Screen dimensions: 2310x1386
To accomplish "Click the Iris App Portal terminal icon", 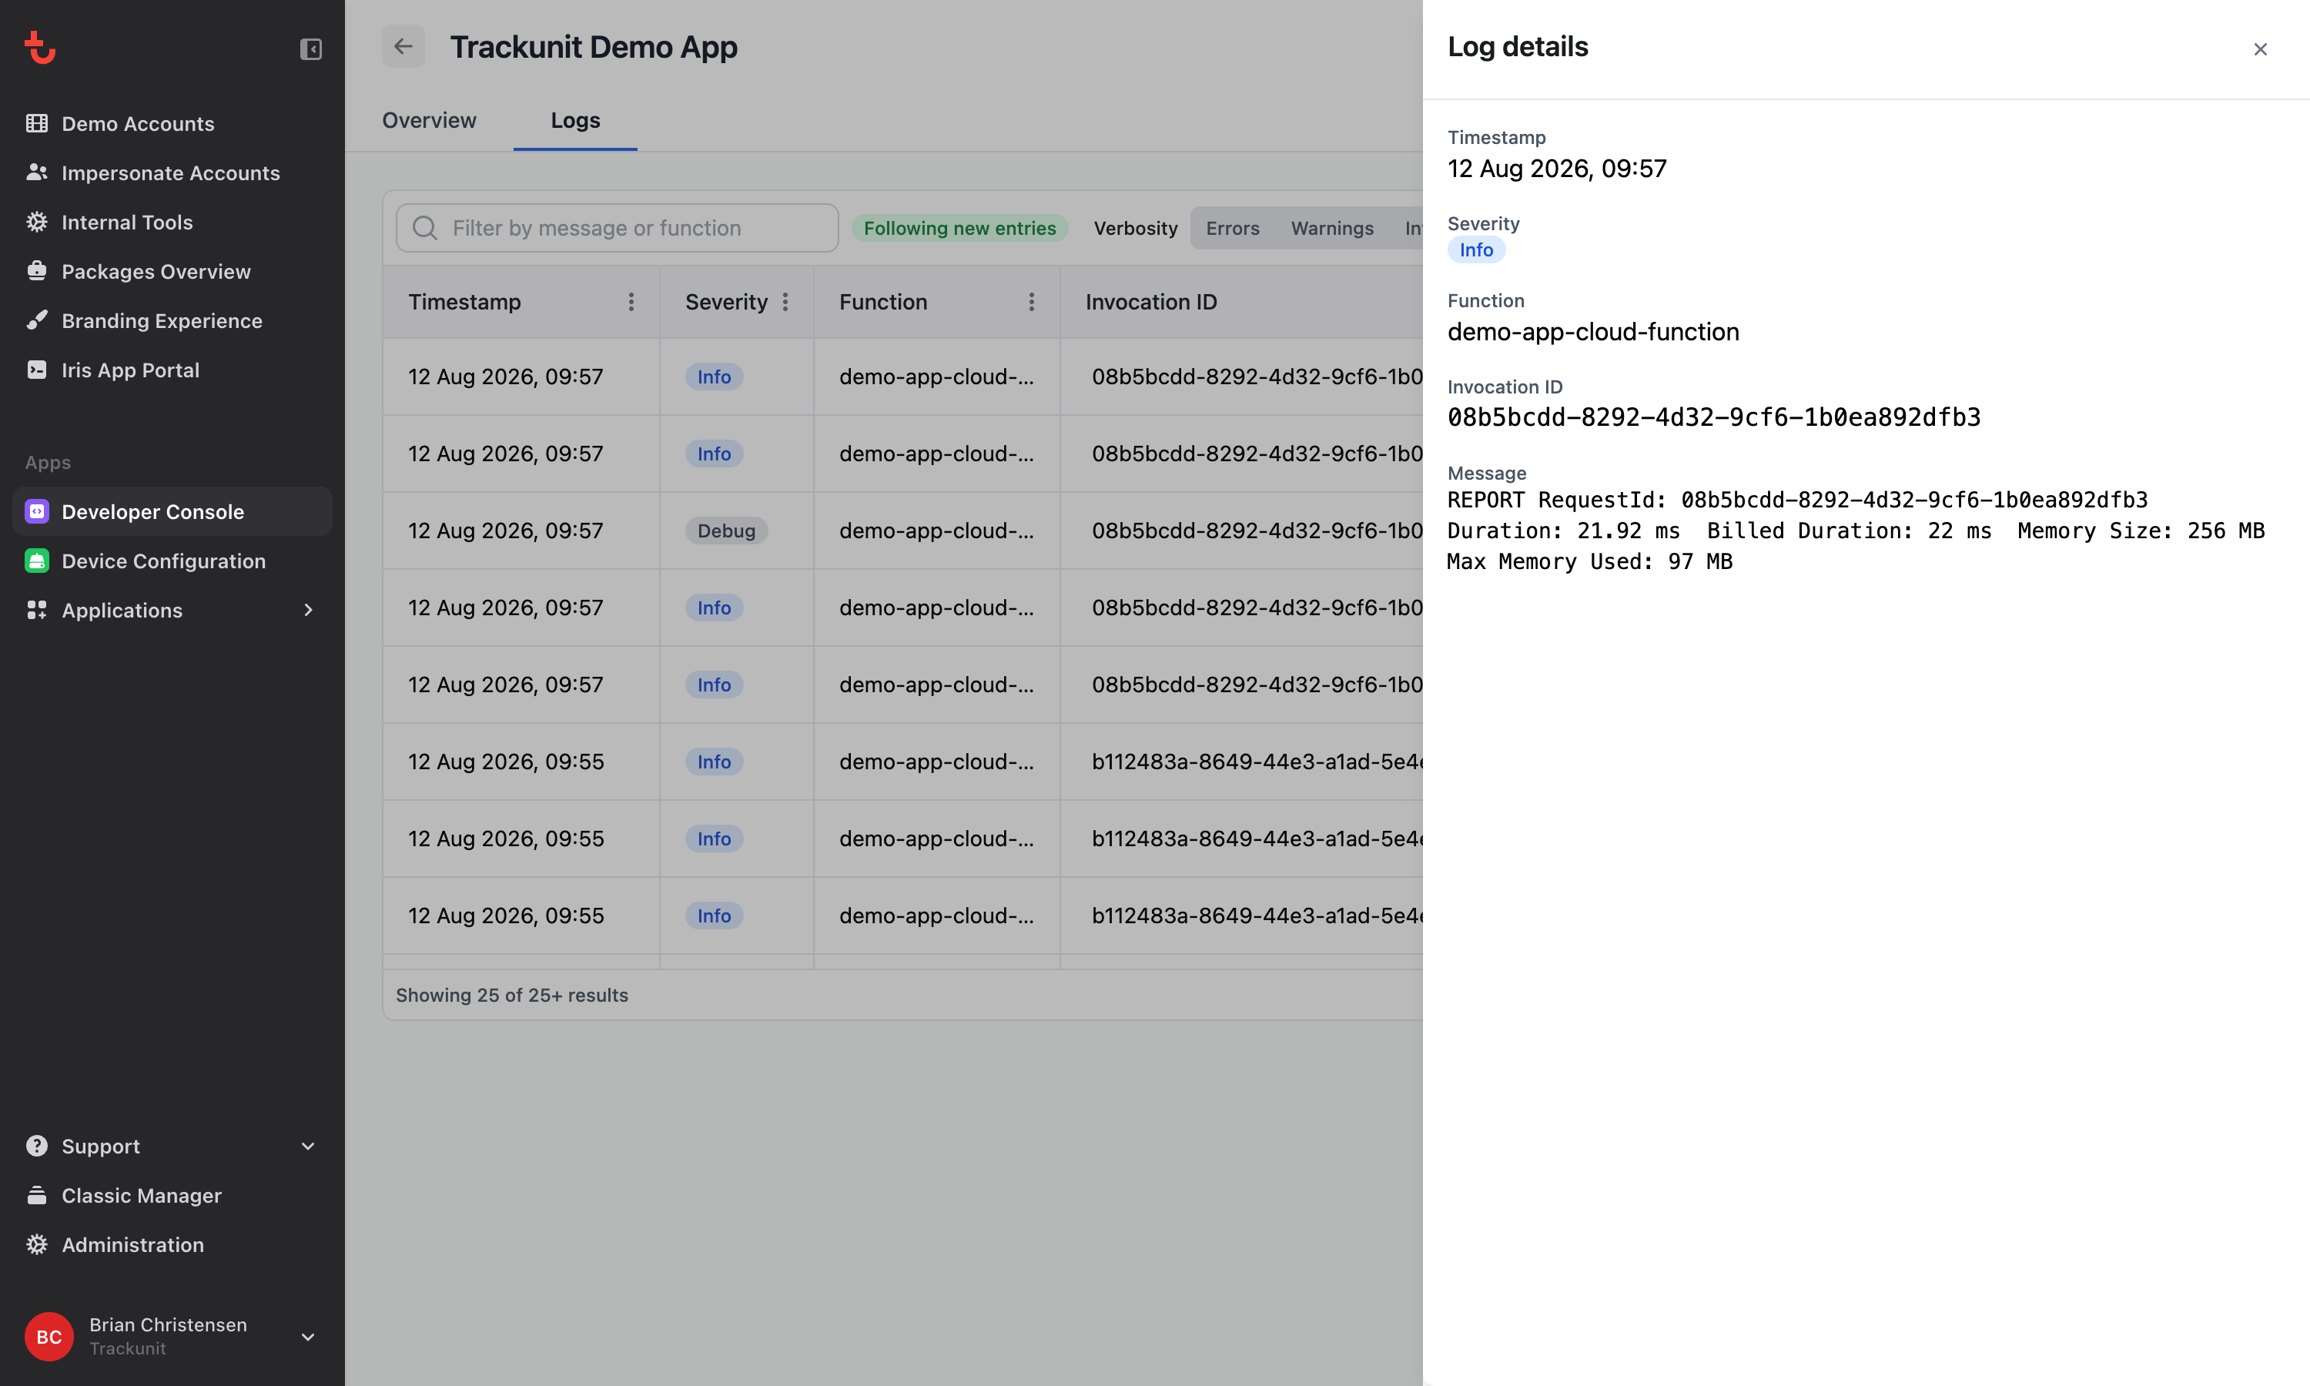I will (36, 370).
